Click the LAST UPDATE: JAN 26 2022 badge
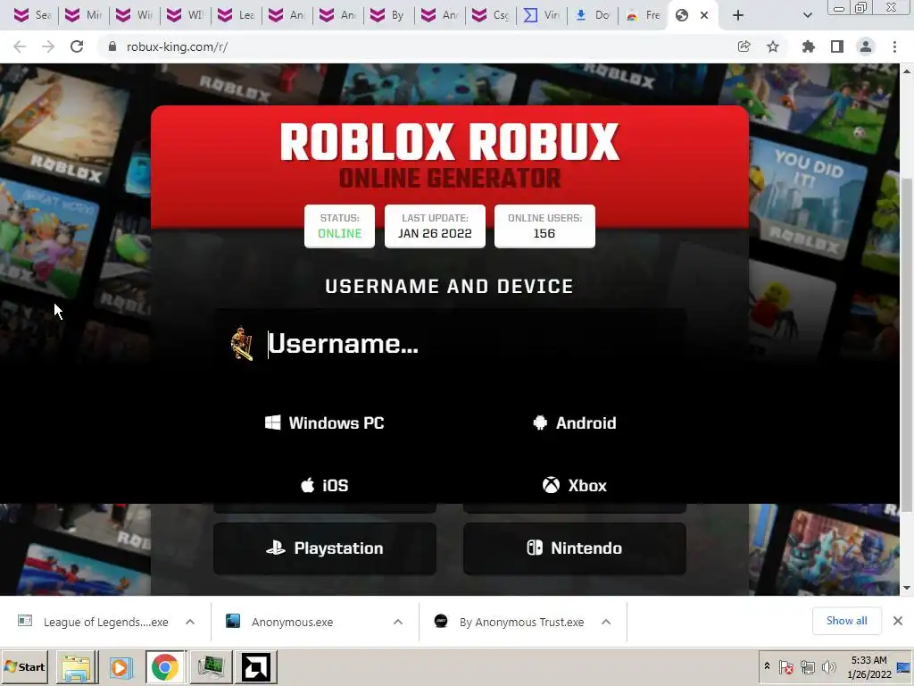This screenshot has height=686, width=914. (x=435, y=226)
